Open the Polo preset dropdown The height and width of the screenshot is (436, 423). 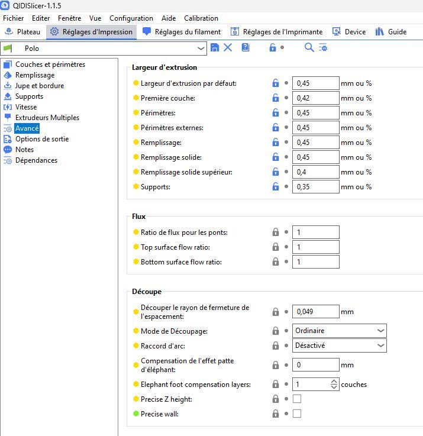(104, 49)
